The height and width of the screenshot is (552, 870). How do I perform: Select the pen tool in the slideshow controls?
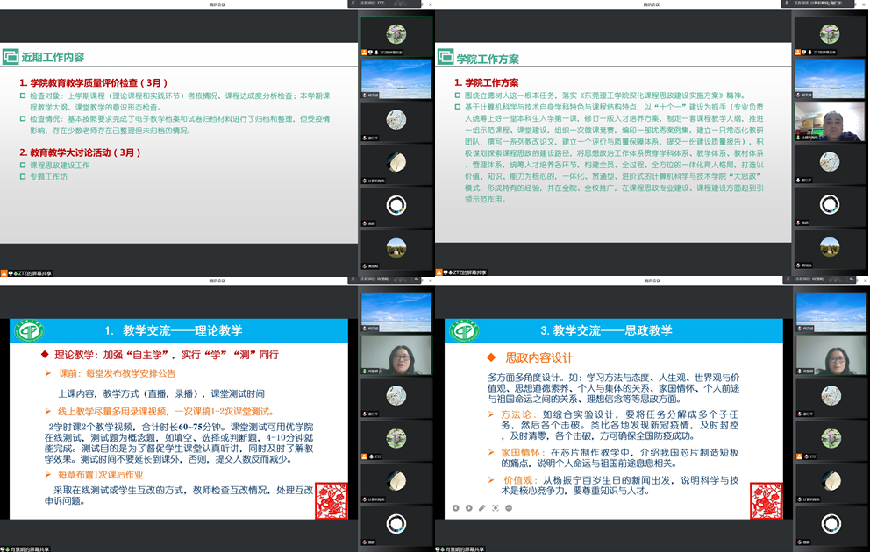481,507
